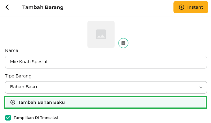211x123 pixels.
Task: Click the plus icon inside the Instant button
Action: click(182, 7)
